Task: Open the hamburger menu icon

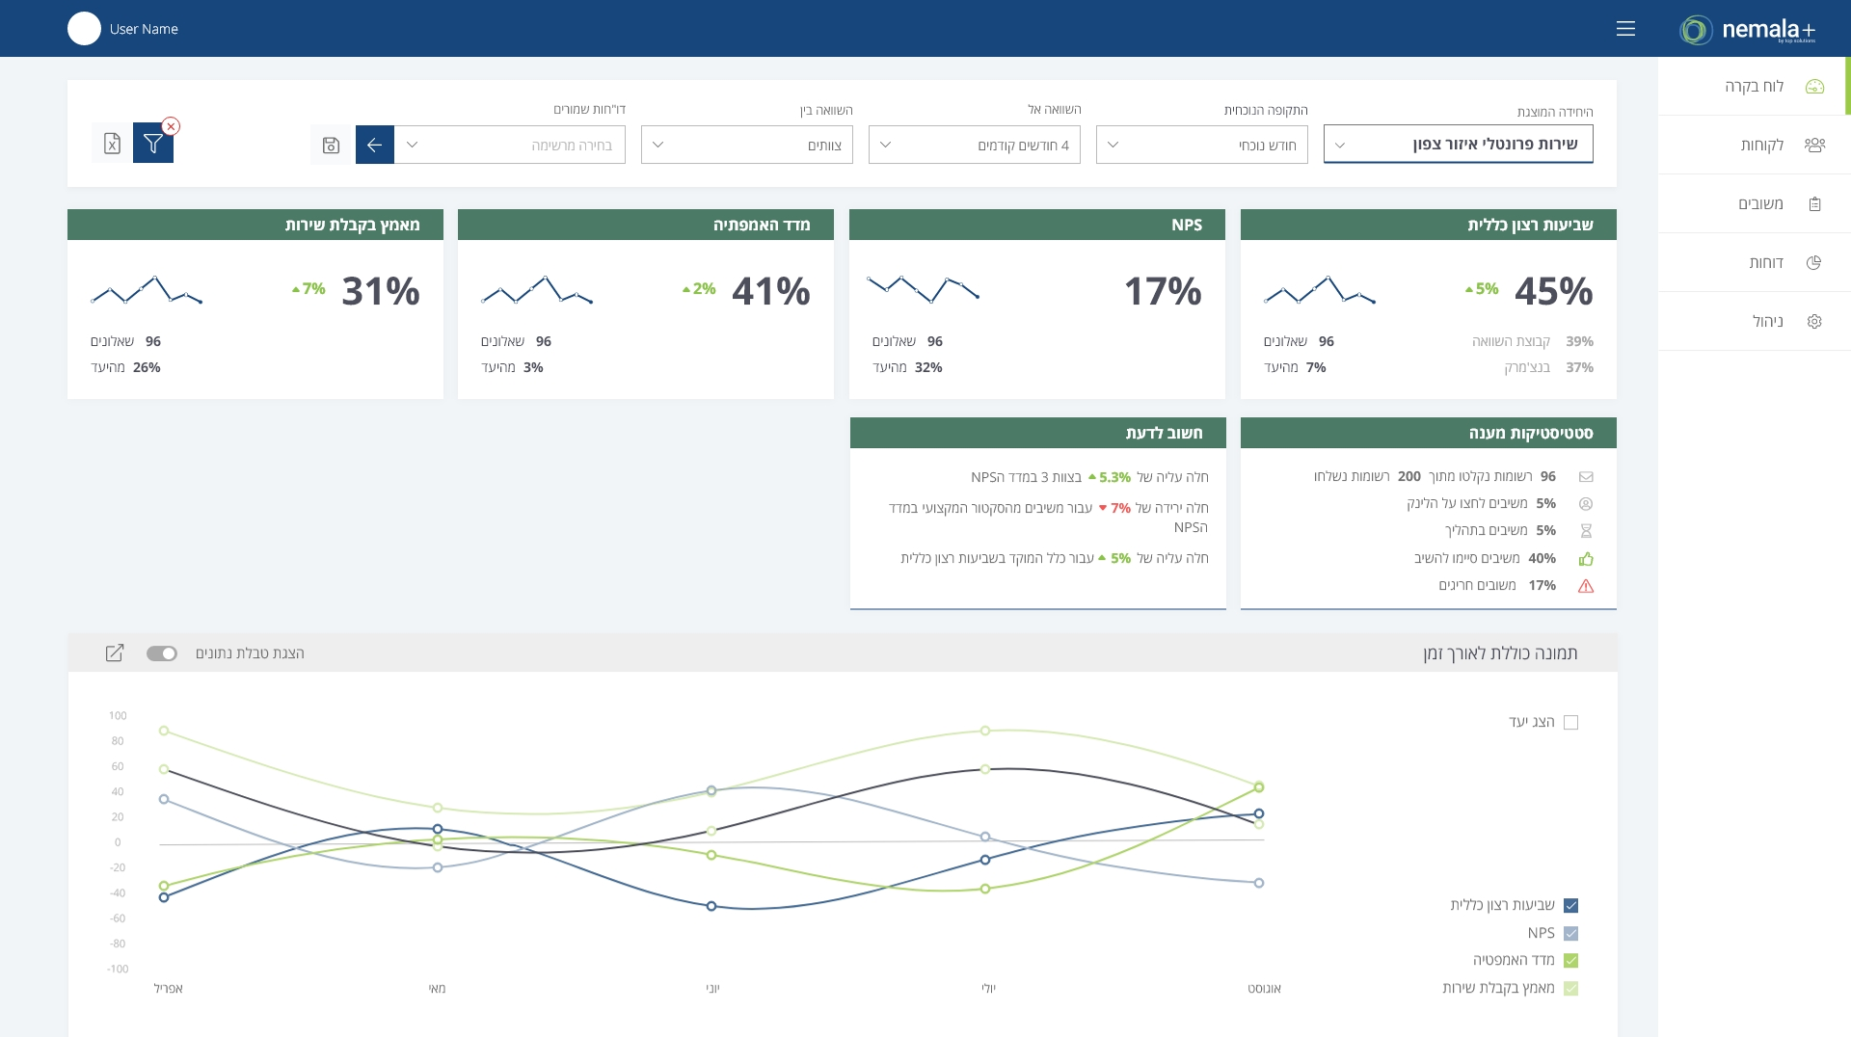Action: click(1625, 29)
